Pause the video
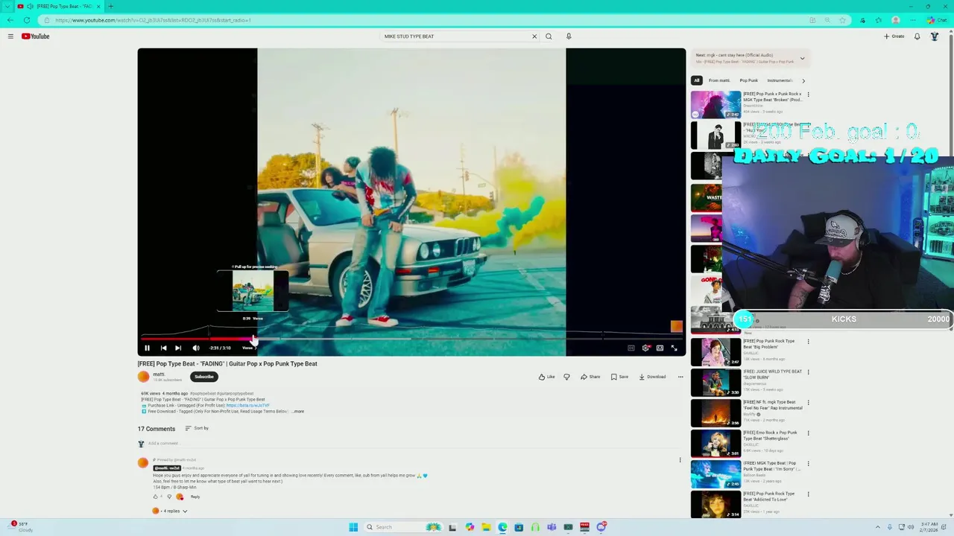The image size is (954, 536). (x=147, y=348)
